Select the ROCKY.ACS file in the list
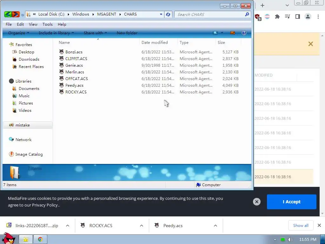 [x=76, y=92]
